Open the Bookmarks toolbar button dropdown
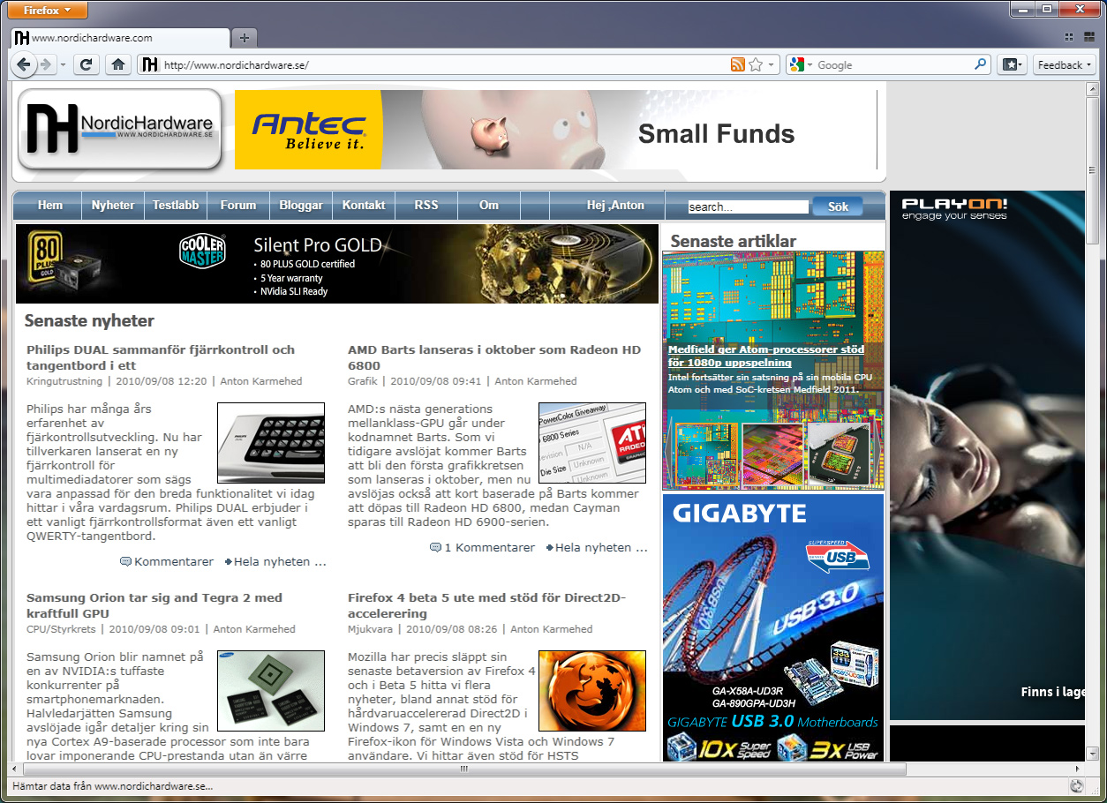The image size is (1107, 803). 1013,64
